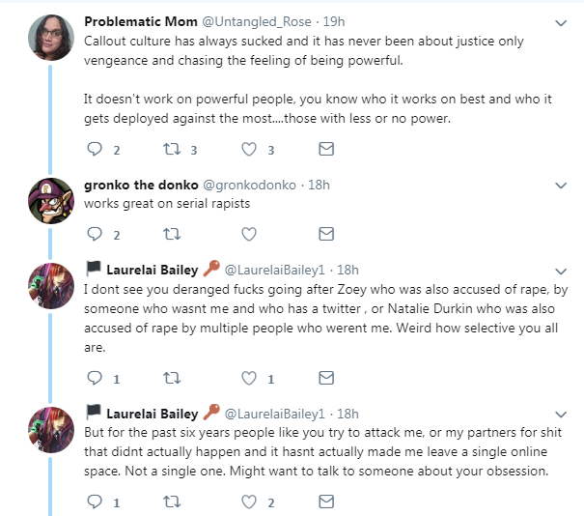Reply to first Laurelai Bailey tweet
The height and width of the screenshot is (516, 584).
click(x=95, y=378)
